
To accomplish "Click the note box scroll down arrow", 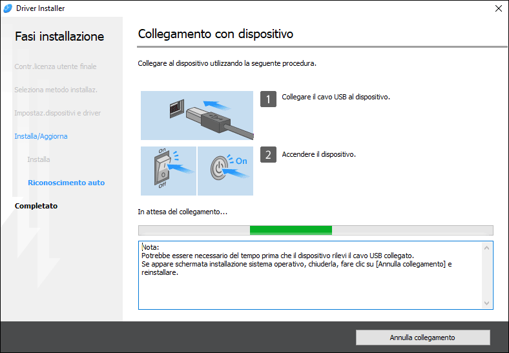I will click(486, 303).
